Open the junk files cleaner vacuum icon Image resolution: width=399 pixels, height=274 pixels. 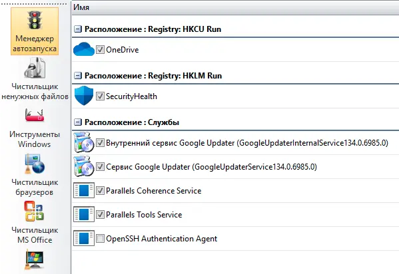point(35,68)
